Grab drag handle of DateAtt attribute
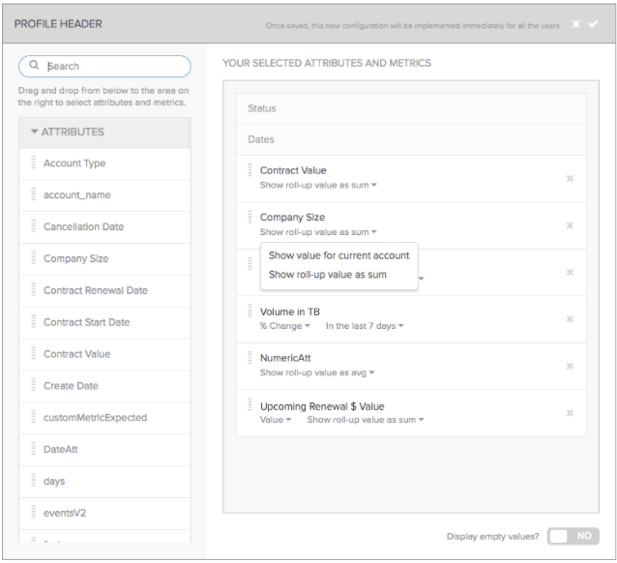Image resolution: width=617 pixels, height=563 pixels. tap(34, 449)
